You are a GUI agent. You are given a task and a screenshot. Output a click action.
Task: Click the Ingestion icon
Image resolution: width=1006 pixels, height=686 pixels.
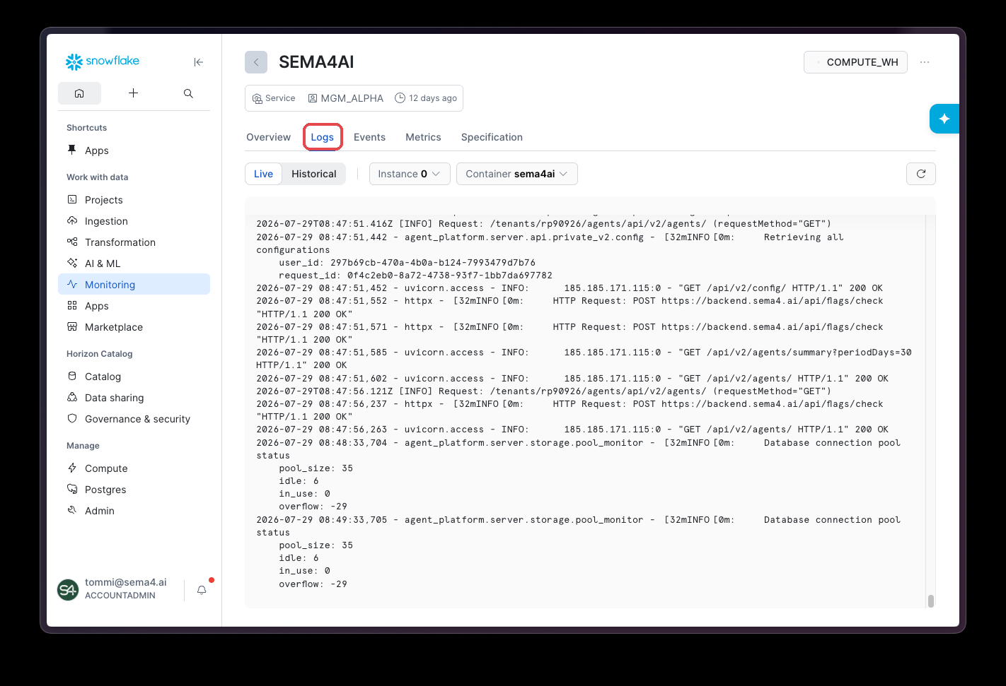point(72,220)
